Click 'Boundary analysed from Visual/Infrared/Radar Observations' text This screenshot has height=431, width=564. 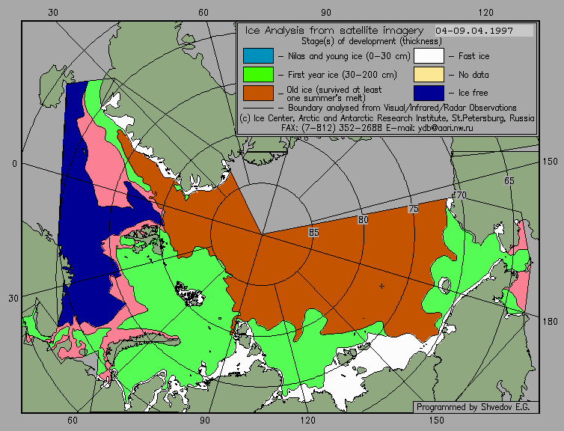402,108
